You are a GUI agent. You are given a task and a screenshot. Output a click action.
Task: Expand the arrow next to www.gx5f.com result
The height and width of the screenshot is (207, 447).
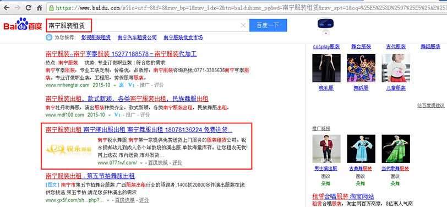[x=108, y=200]
